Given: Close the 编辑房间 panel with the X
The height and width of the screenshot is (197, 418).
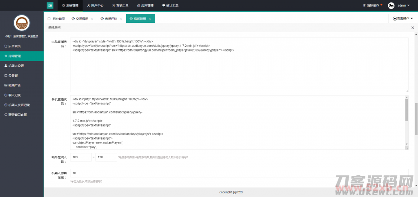Looking at the screenshot, I should (x=412, y=27).
